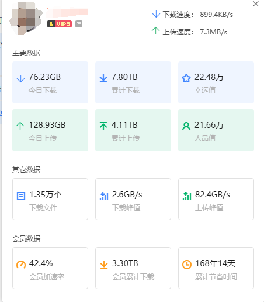Click the blue download speed arrow icon
This screenshot has width=264, height=302.
pyautogui.click(x=156, y=14)
